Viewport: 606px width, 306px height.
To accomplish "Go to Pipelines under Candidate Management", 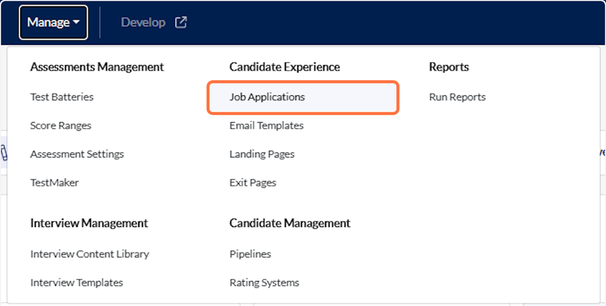I will pos(250,254).
